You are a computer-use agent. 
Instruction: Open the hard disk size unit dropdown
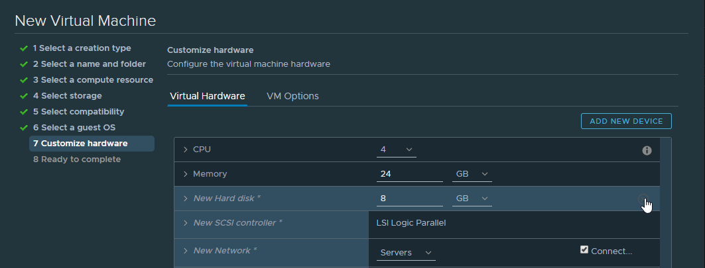tap(472, 199)
